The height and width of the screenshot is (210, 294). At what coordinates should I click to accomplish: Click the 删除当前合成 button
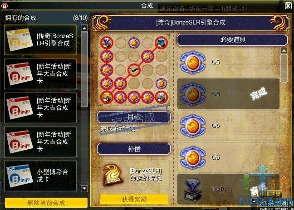[46, 203]
